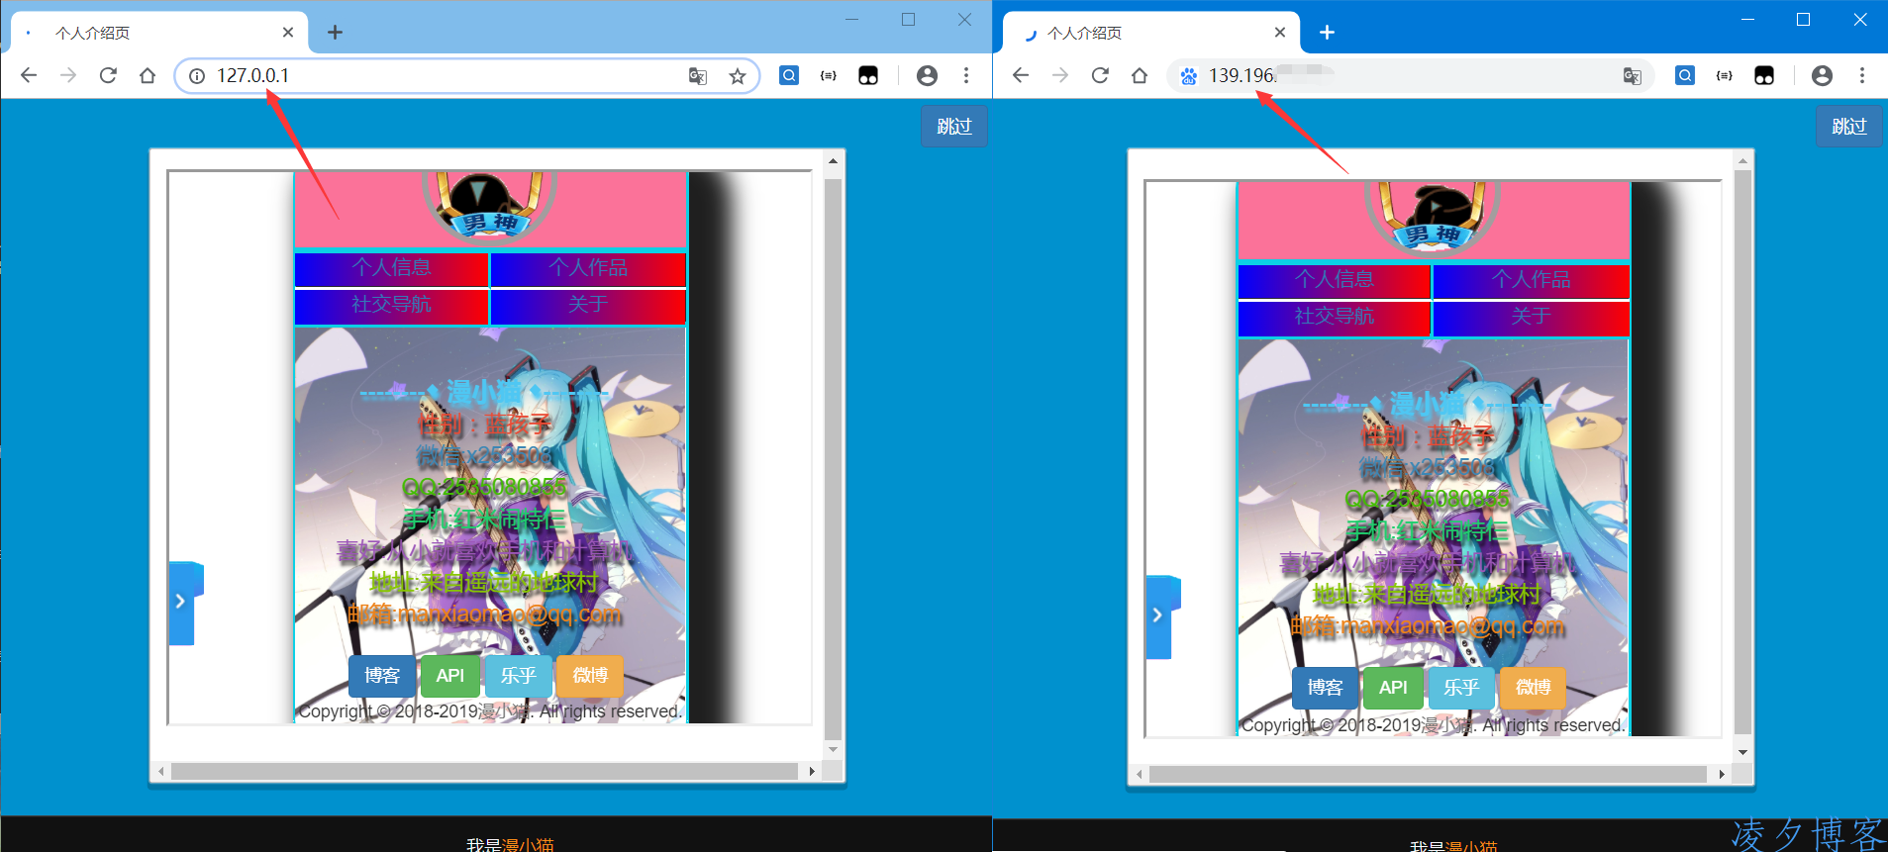This screenshot has width=1888, height=852.
Task: Click green API button in right page
Action: (1394, 688)
